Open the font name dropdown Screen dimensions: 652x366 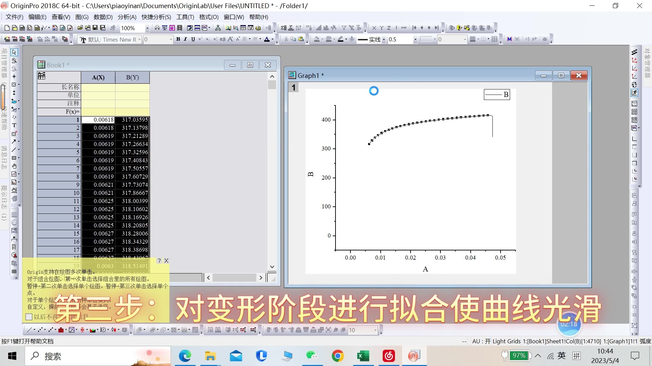(139, 40)
